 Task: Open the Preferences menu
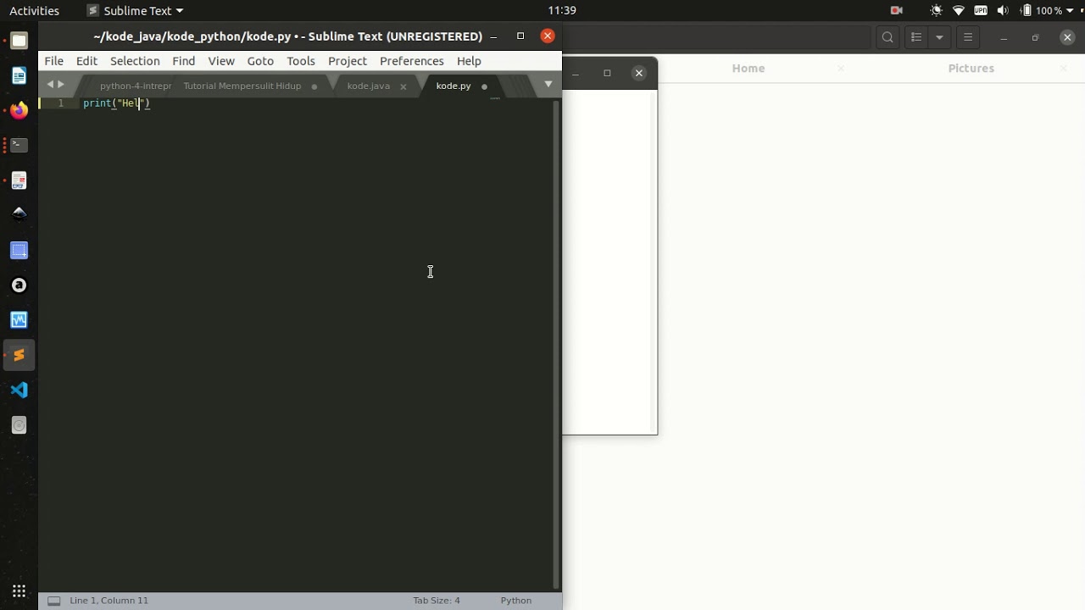click(412, 61)
